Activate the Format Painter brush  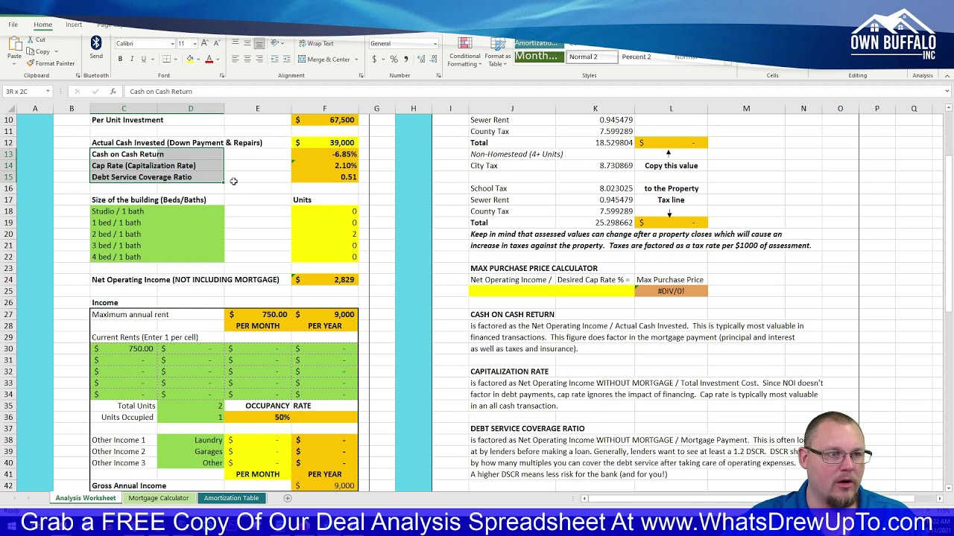click(31, 63)
